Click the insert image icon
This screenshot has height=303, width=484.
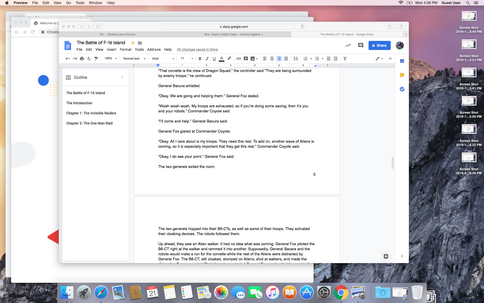(253, 59)
